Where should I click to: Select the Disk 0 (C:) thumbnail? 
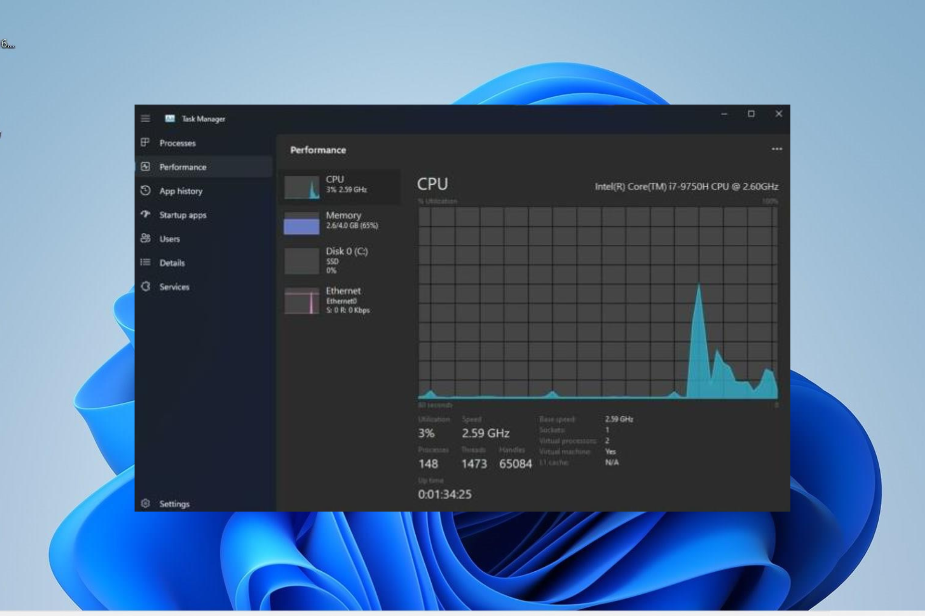[302, 261]
